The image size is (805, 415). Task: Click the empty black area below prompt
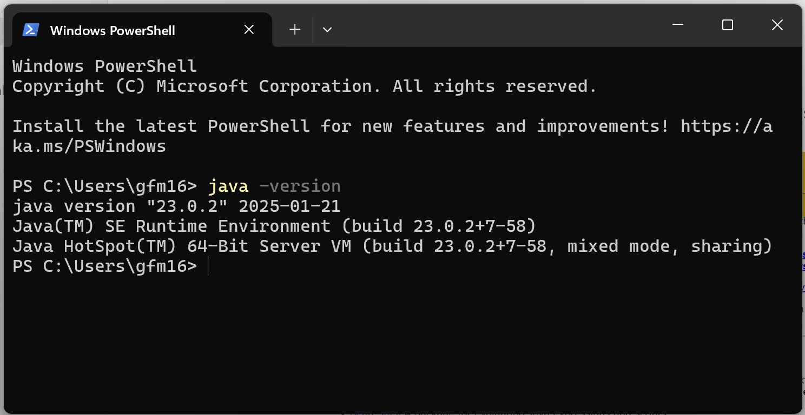(x=402, y=340)
